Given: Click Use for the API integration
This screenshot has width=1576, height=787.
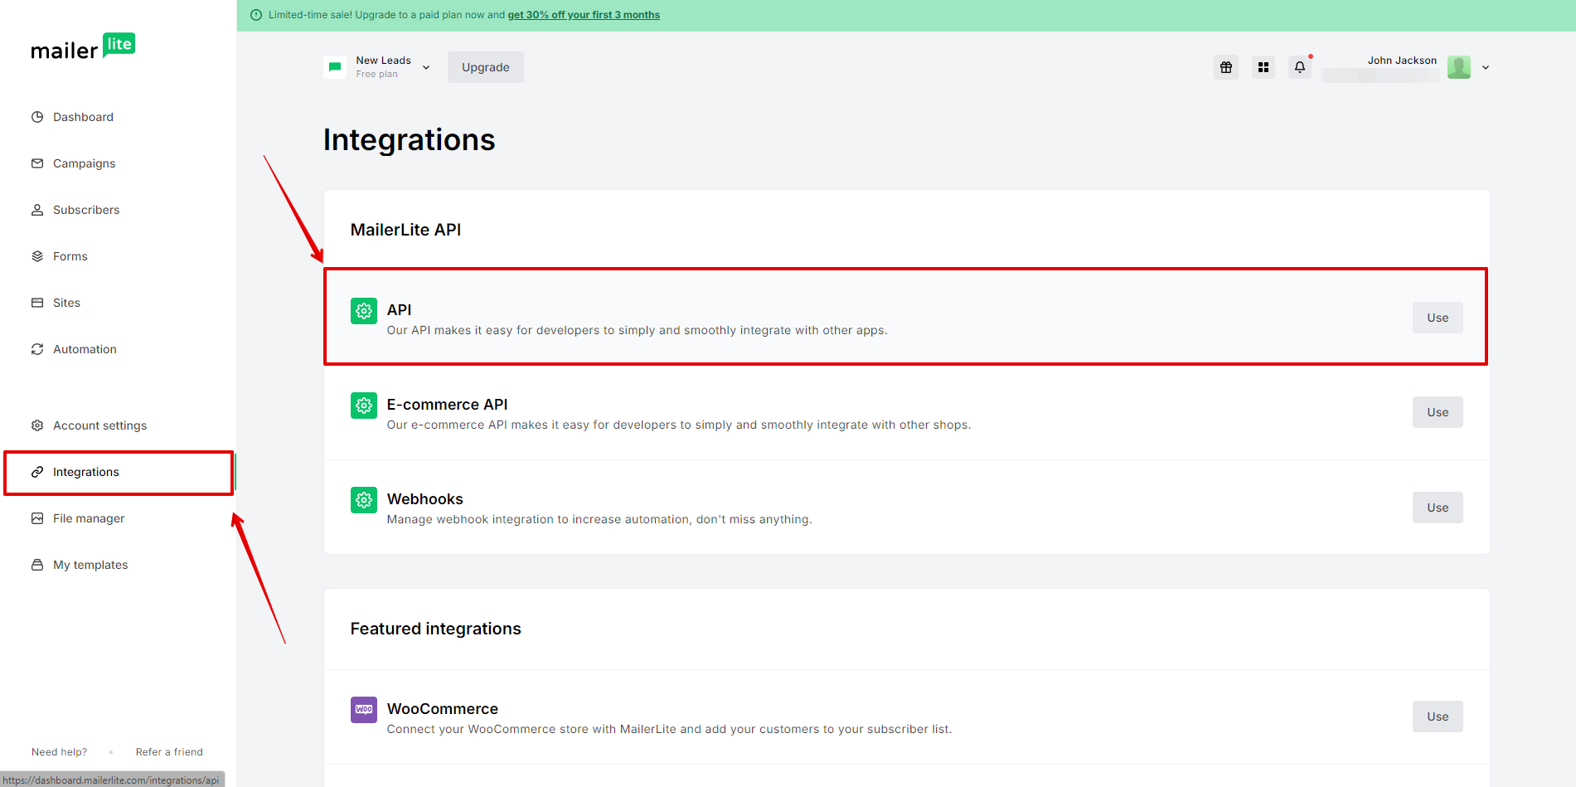Looking at the screenshot, I should click(x=1438, y=318).
